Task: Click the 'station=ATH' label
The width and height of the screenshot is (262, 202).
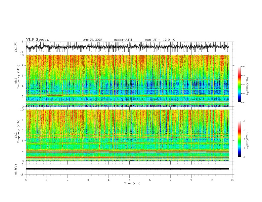Action: 123,40
